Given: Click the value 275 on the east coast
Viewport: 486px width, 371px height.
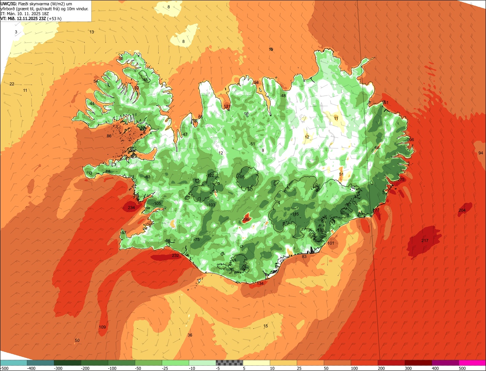Looking at the screenshot, I should pos(401,179).
